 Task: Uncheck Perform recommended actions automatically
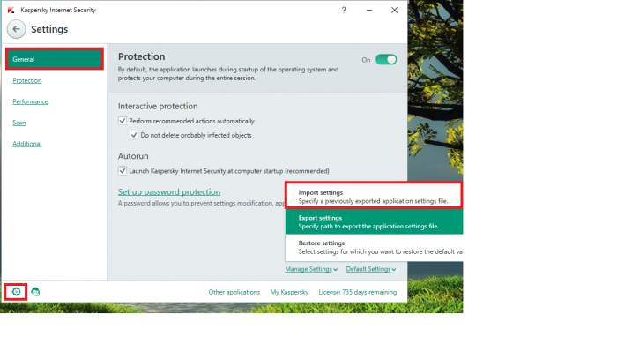pyautogui.click(x=123, y=121)
